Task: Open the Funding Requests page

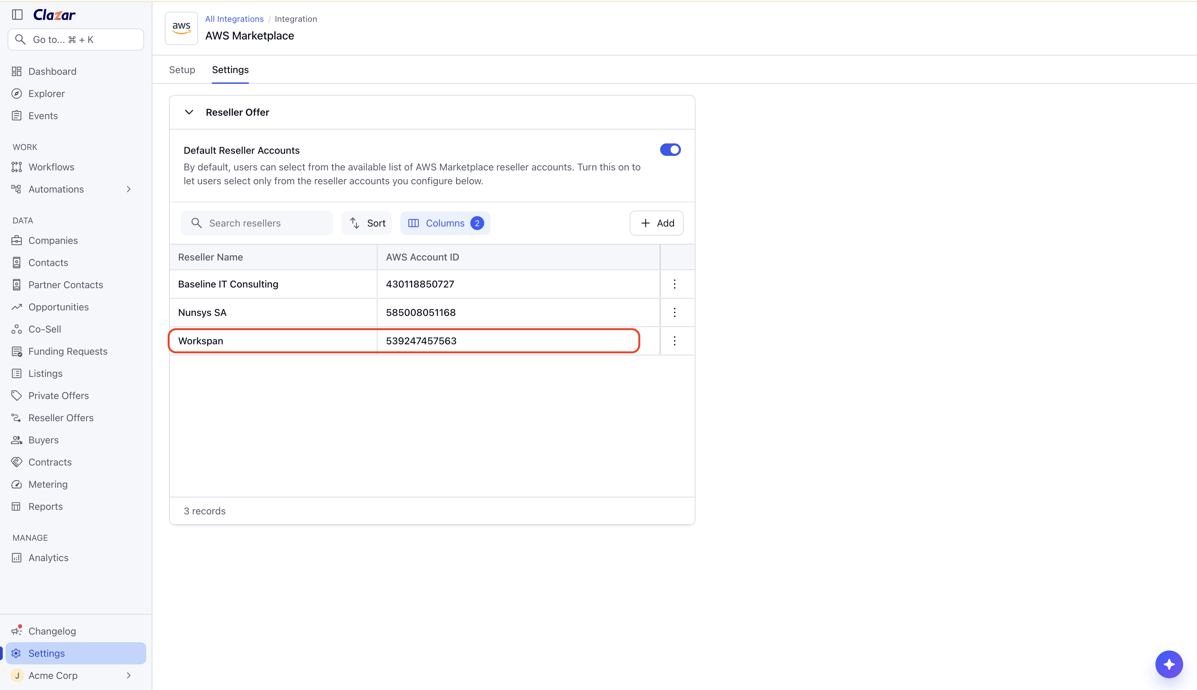Action: [68, 351]
